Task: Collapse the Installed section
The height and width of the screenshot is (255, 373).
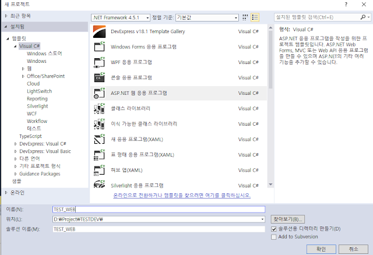Action: [6, 27]
